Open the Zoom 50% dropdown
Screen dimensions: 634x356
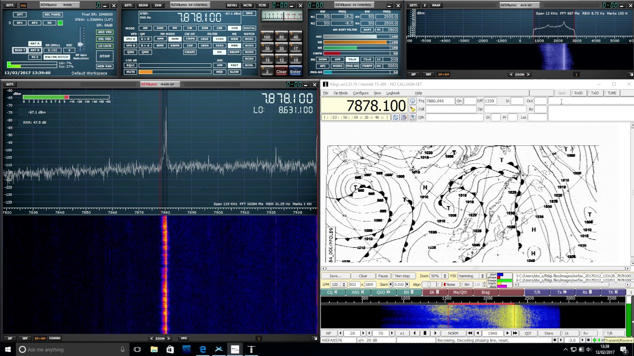pyautogui.click(x=444, y=276)
